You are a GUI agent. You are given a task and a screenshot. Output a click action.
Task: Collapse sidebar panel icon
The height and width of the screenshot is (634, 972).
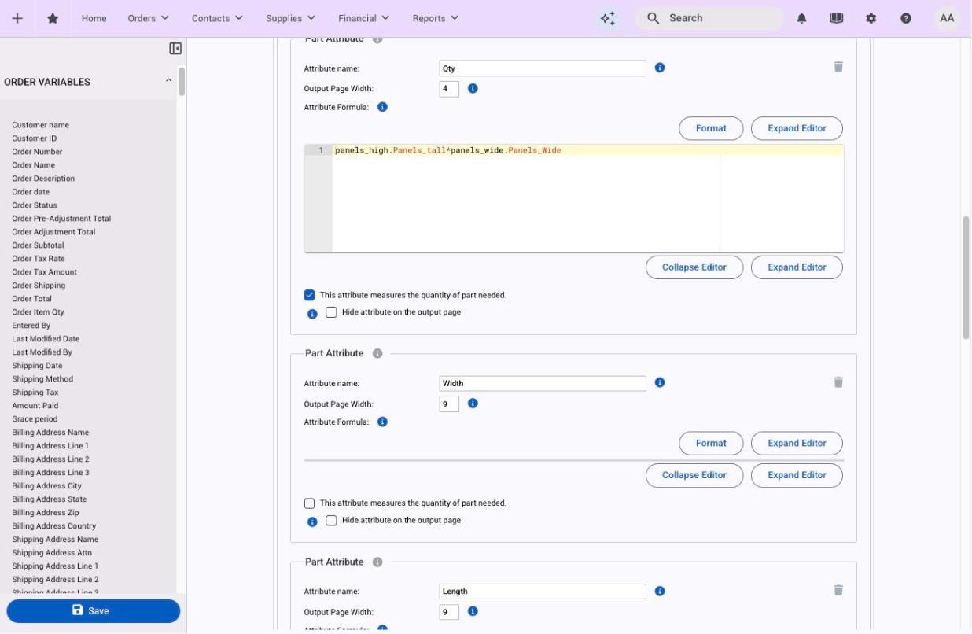[175, 49]
